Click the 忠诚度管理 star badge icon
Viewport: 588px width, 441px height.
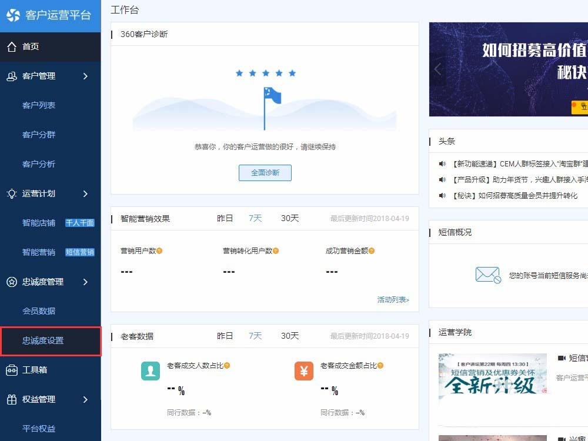(x=12, y=282)
